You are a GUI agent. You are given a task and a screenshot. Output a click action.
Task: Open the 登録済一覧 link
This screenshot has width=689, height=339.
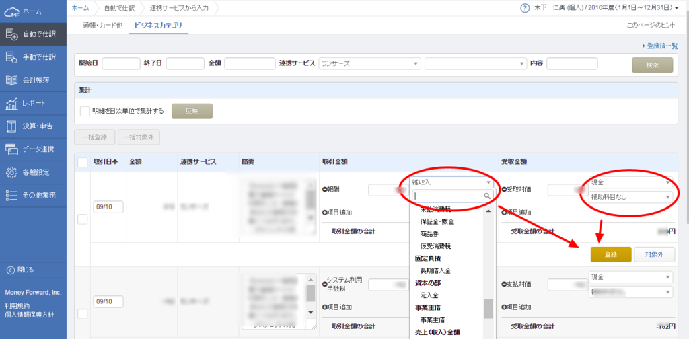[x=660, y=46]
